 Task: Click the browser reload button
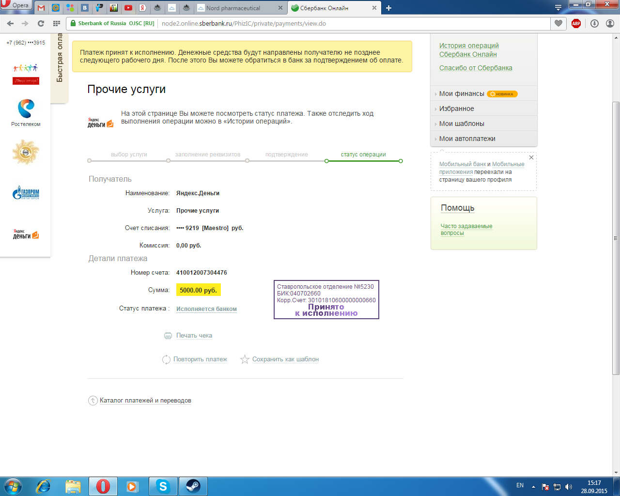click(x=41, y=23)
